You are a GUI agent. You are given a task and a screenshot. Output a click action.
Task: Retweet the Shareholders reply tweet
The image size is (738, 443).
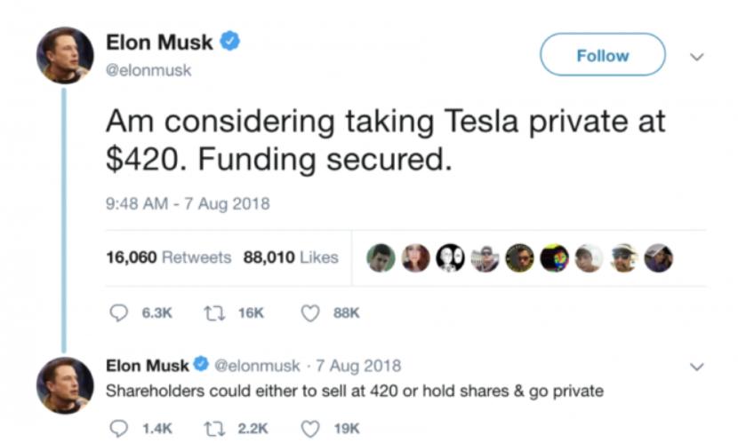[x=213, y=429]
